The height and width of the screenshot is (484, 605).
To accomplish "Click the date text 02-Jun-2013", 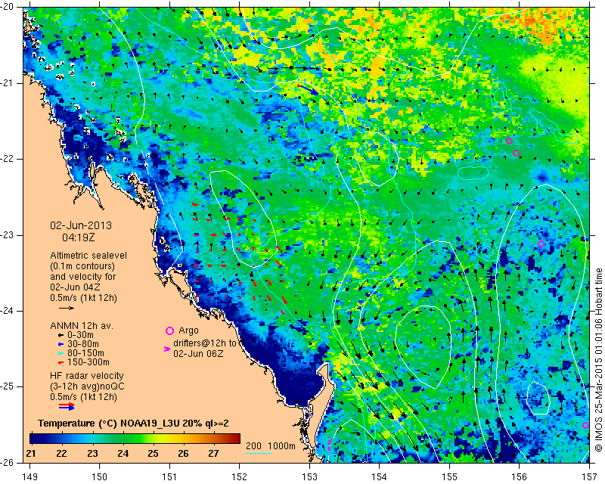I will (x=81, y=225).
